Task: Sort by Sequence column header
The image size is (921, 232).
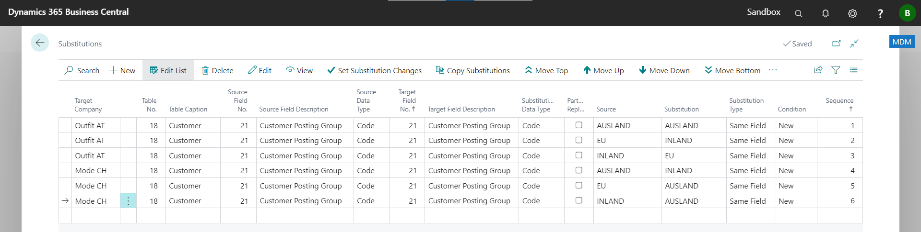Action: pyautogui.click(x=839, y=104)
